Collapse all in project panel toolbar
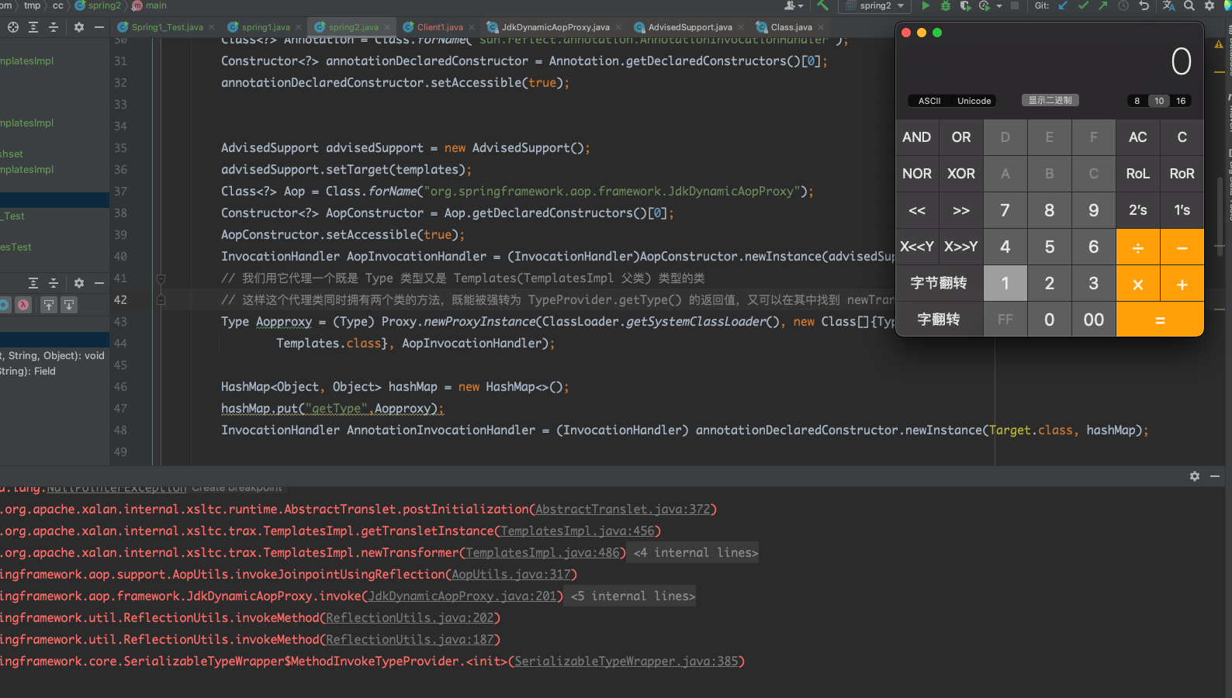1232x698 pixels. [54, 27]
